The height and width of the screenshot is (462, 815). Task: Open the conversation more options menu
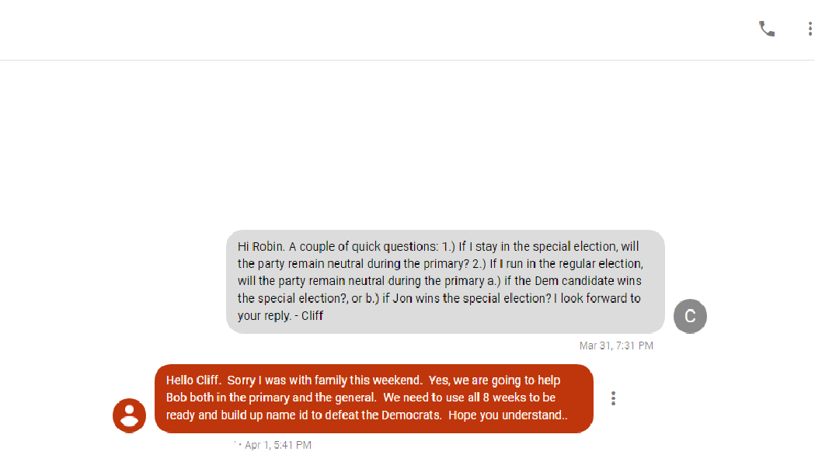point(810,29)
